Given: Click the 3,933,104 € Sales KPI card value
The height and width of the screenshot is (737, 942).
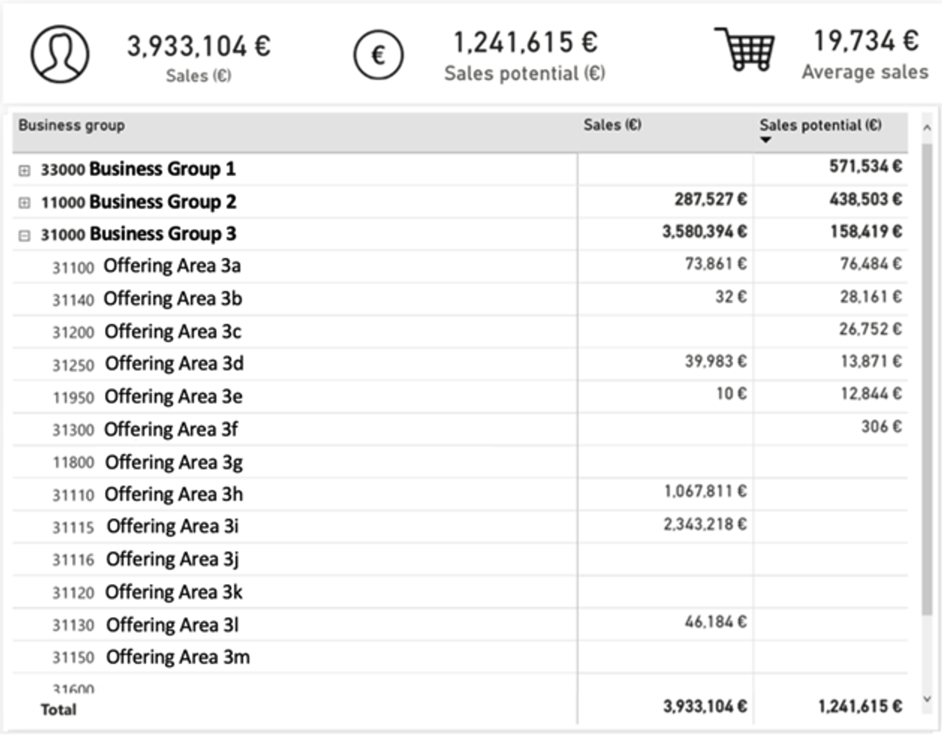Looking at the screenshot, I should (199, 47).
